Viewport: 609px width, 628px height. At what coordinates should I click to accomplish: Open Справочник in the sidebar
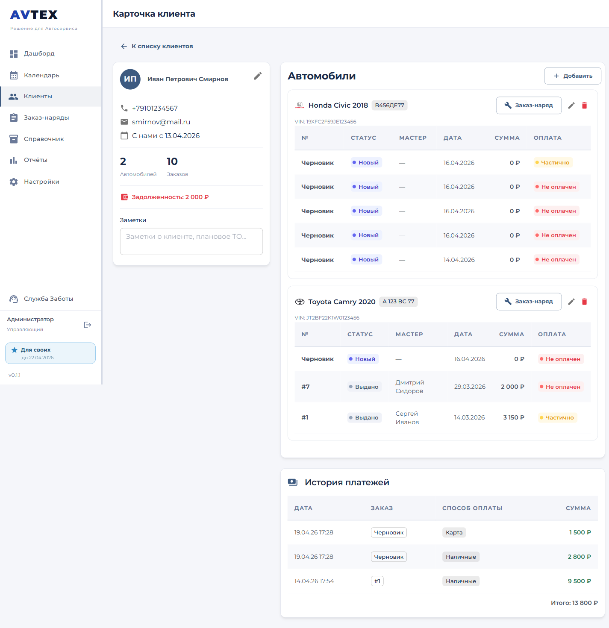click(x=44, y=139)
